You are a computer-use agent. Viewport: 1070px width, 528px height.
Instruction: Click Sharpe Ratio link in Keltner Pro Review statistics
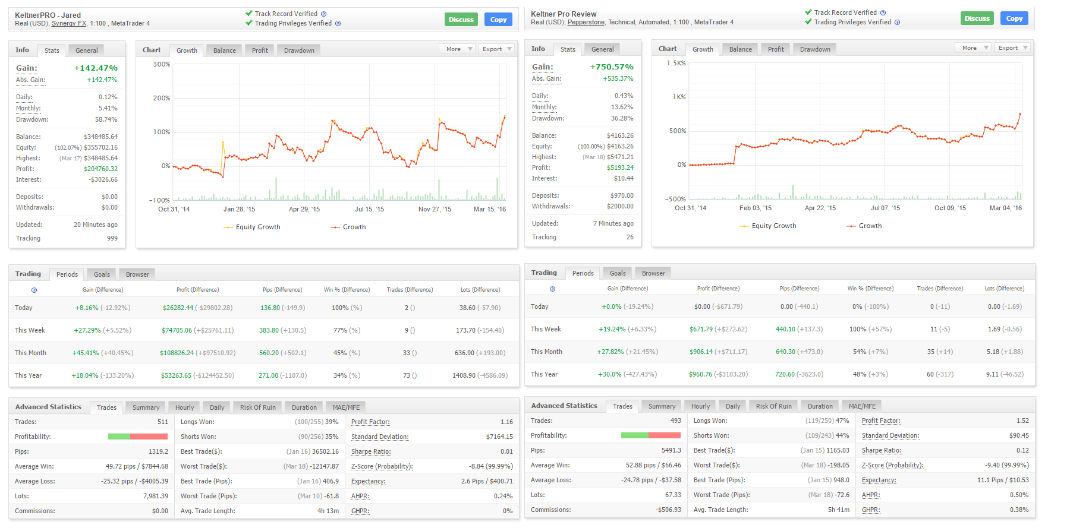tap(882, 451)
